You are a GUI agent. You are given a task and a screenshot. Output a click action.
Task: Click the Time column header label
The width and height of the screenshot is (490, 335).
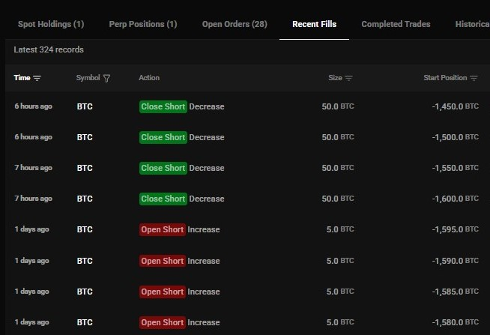coord(22,78)
